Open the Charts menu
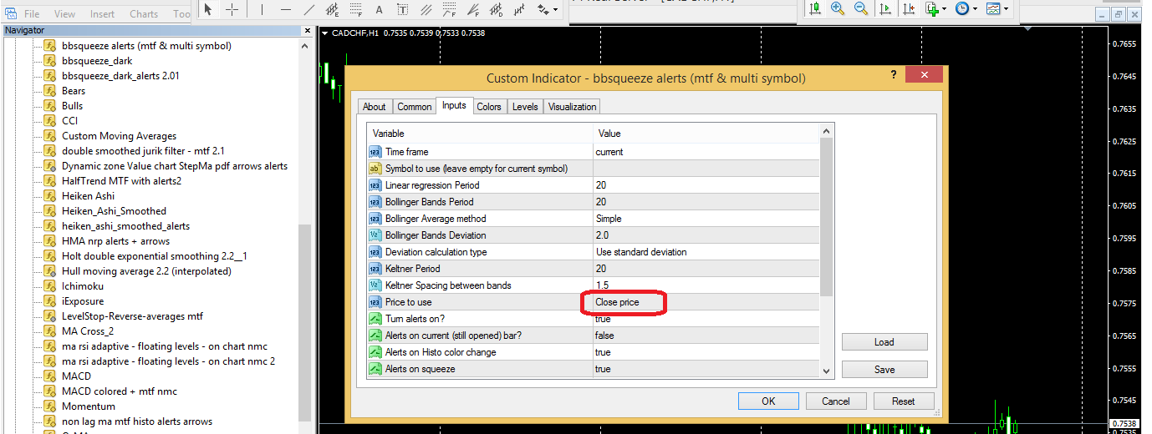The width and height of the screenshot is (1152, 434). click(144, 13)
